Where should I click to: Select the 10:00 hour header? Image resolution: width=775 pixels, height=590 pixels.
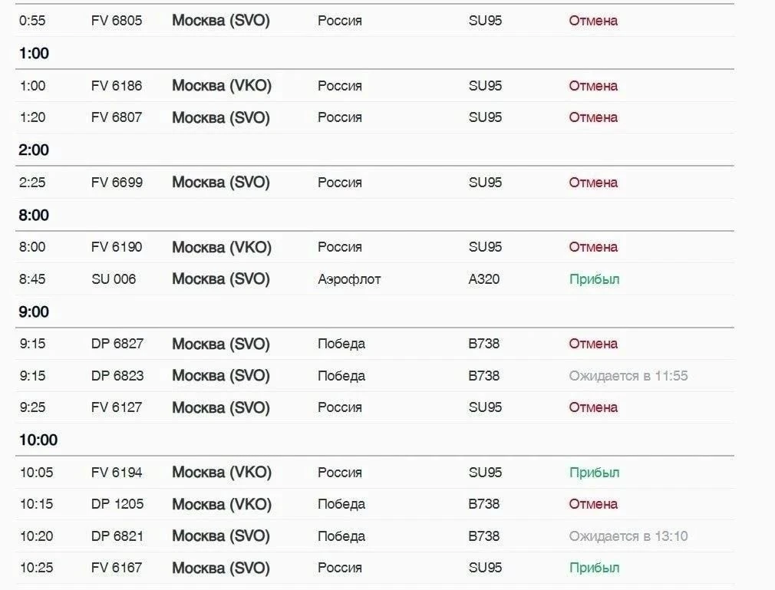pyautogui.click(x=38, y=440)
